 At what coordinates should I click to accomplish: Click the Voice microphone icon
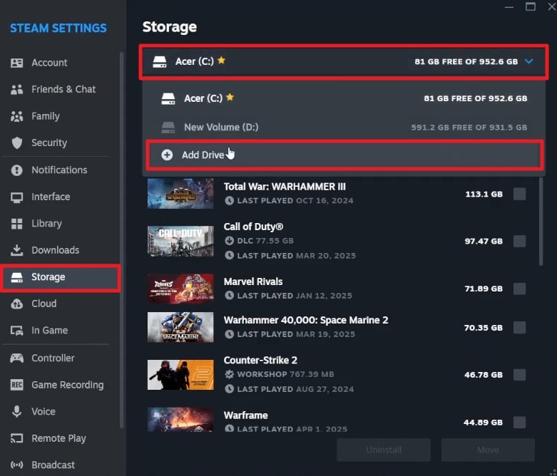pyautogui.click(x=16, y=411)
